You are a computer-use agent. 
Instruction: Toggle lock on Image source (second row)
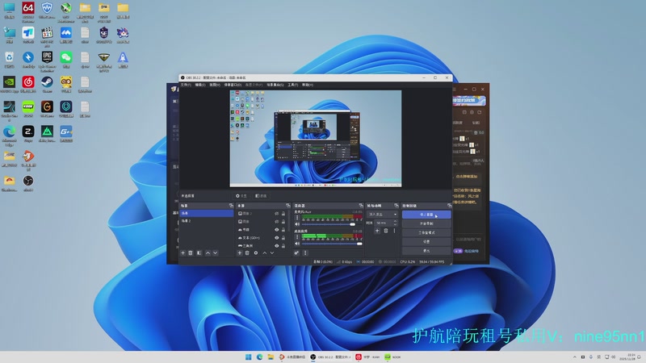[283, 221]
